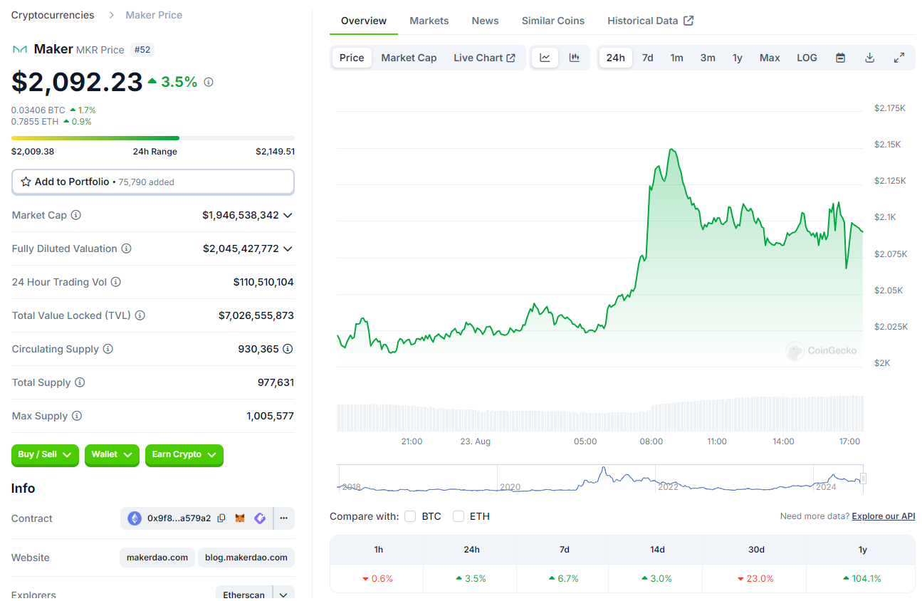Select the 7d time range
This screenshot has width=922, height=601.
pyautogui.click(x=648, y=58)
